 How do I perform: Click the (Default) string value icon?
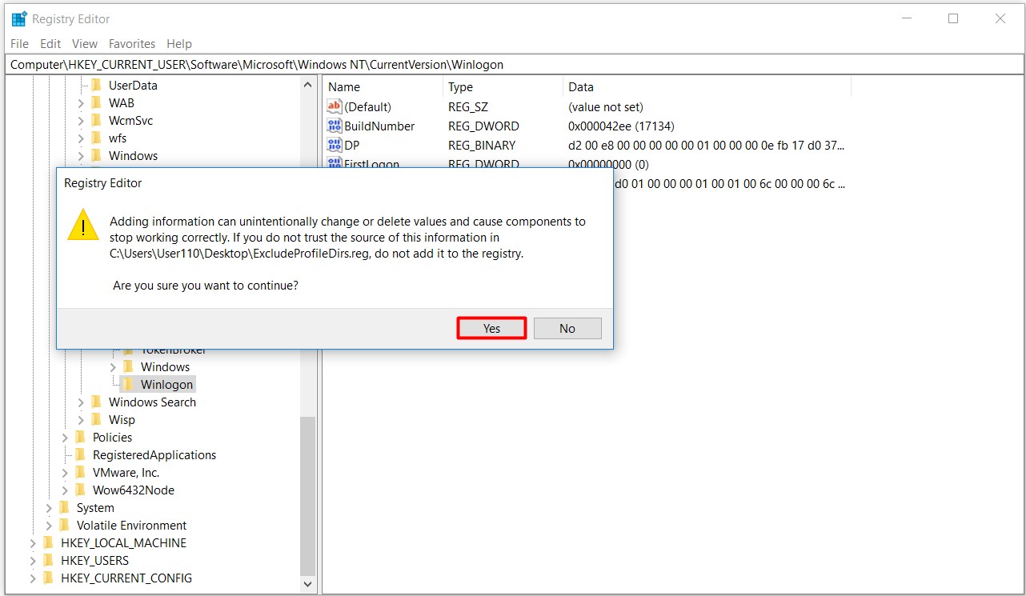tap(335, 107)
